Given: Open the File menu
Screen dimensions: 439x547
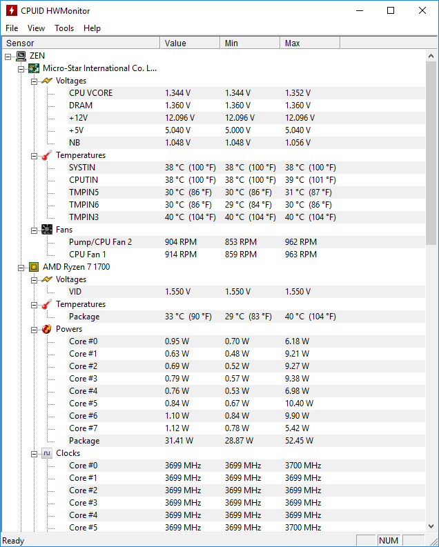Looking at the screenshot, I should [12, 28].
